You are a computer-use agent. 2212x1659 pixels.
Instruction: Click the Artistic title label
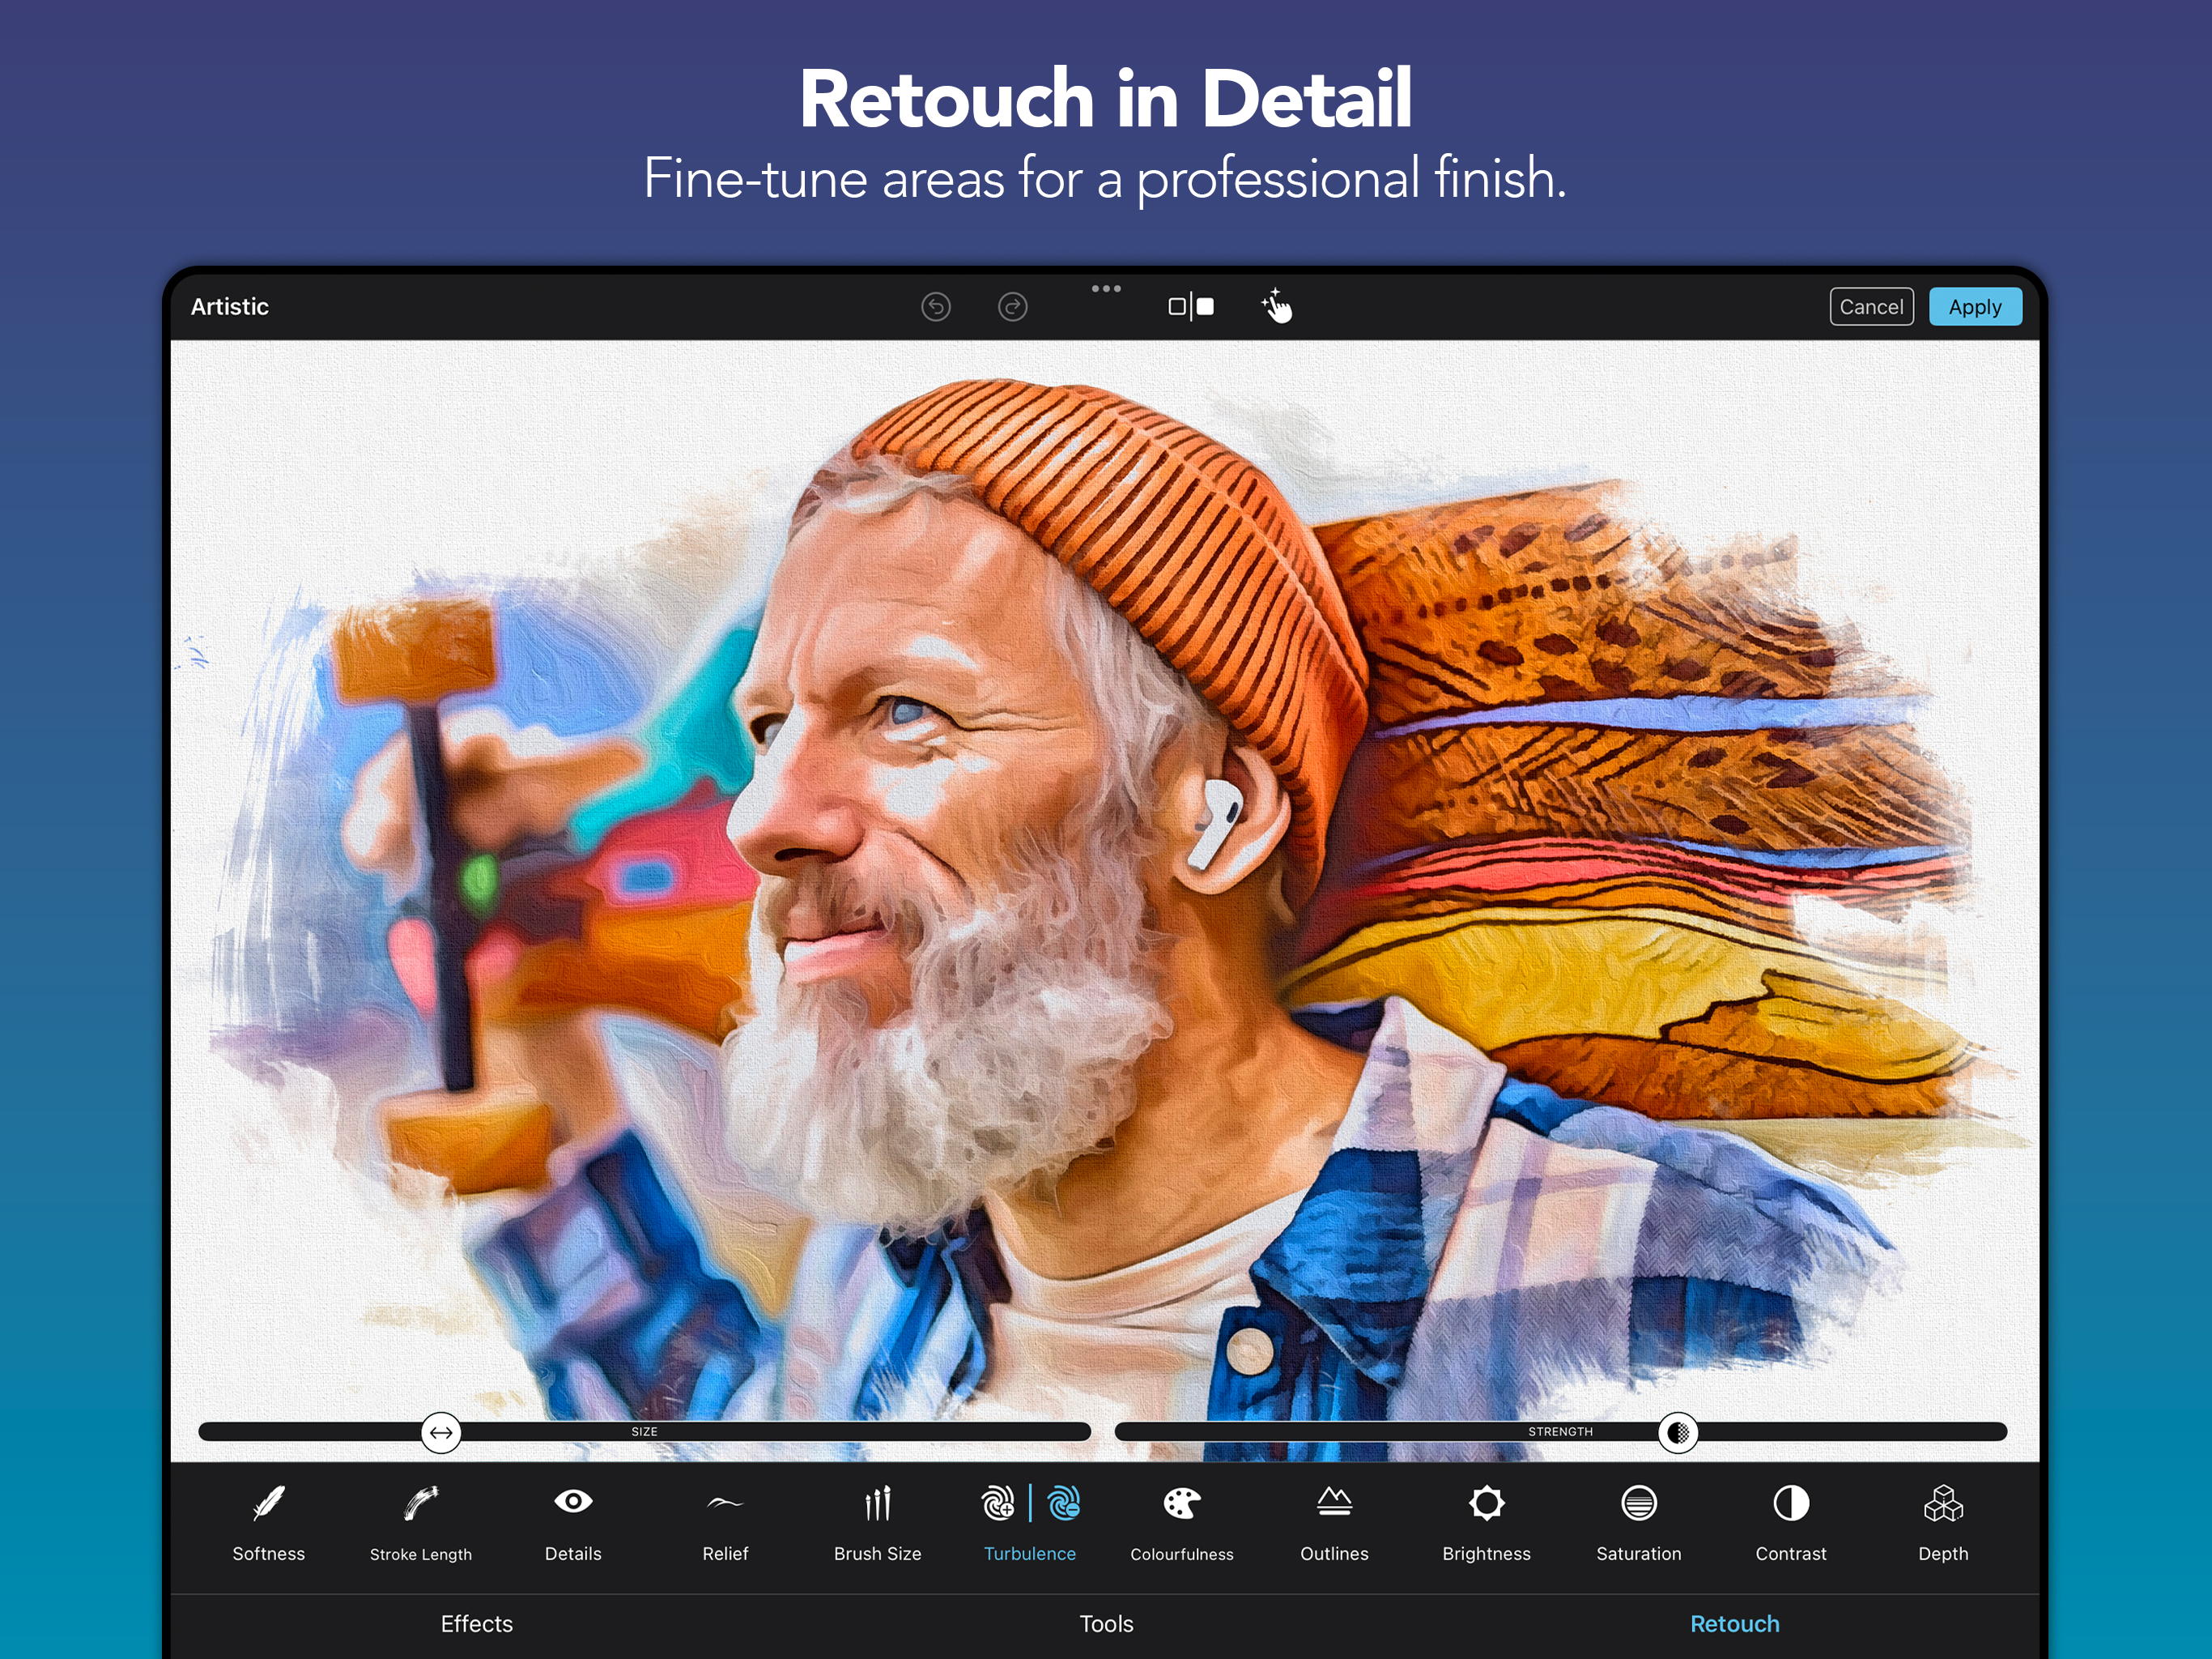point(230,306)
